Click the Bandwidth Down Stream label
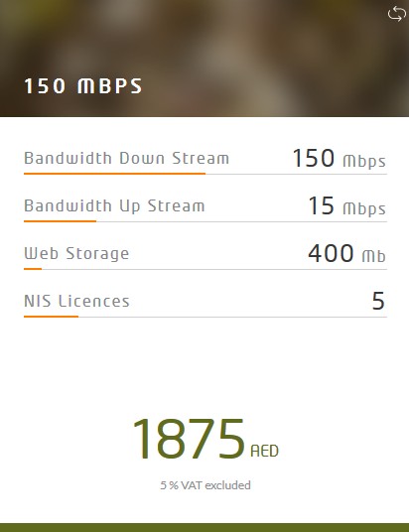The width and height of the screenshot is (409, 532). 127,159
